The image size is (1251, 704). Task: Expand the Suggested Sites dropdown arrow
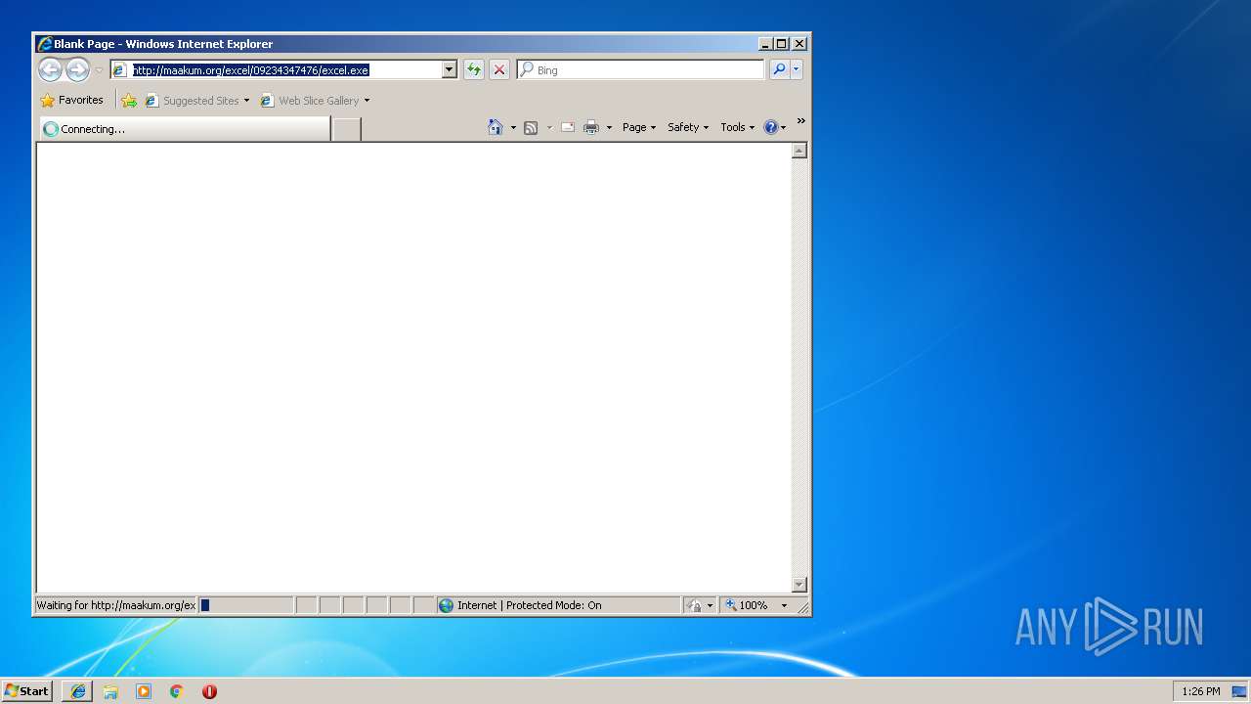[x=246, y=100]
